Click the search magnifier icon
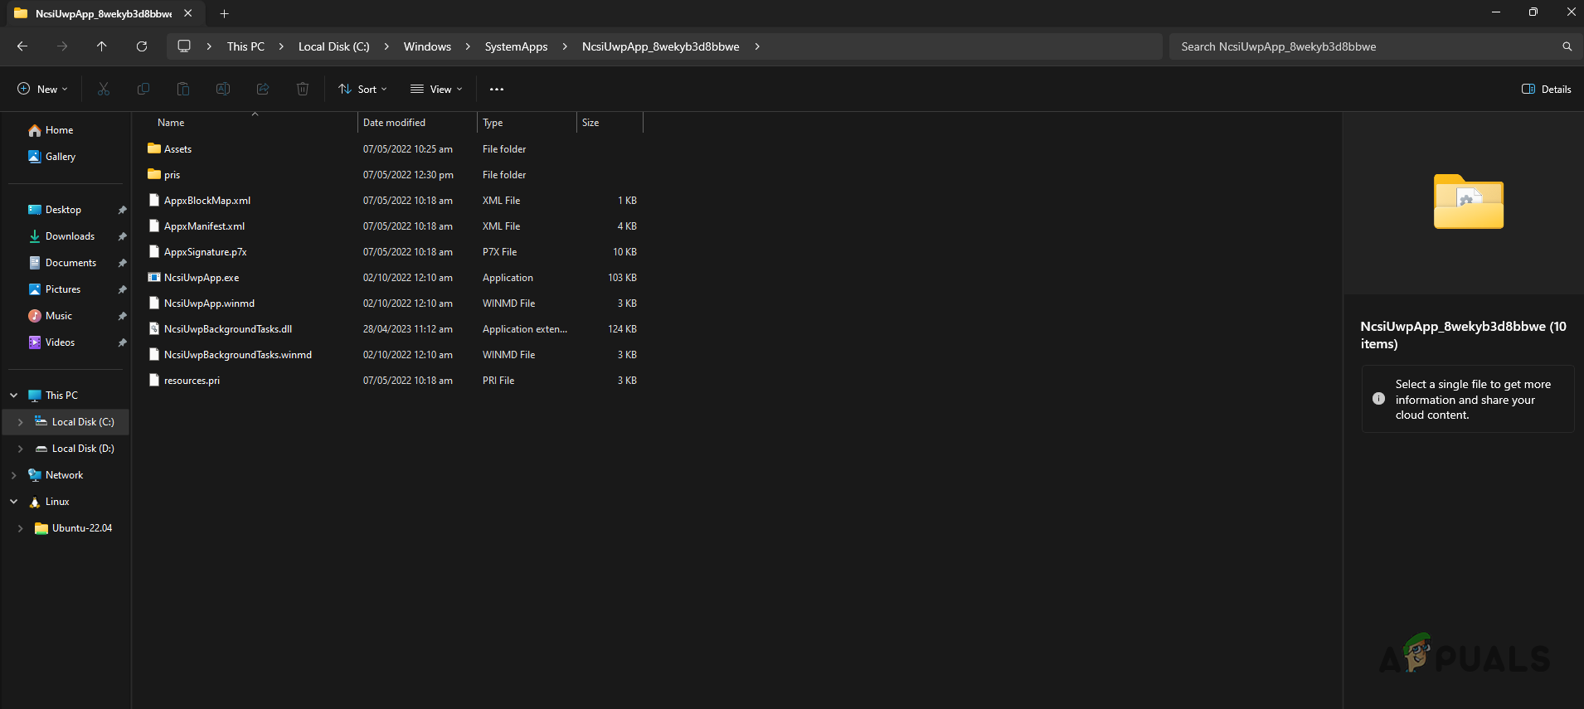The image size is (1584, 709). 1567,46
